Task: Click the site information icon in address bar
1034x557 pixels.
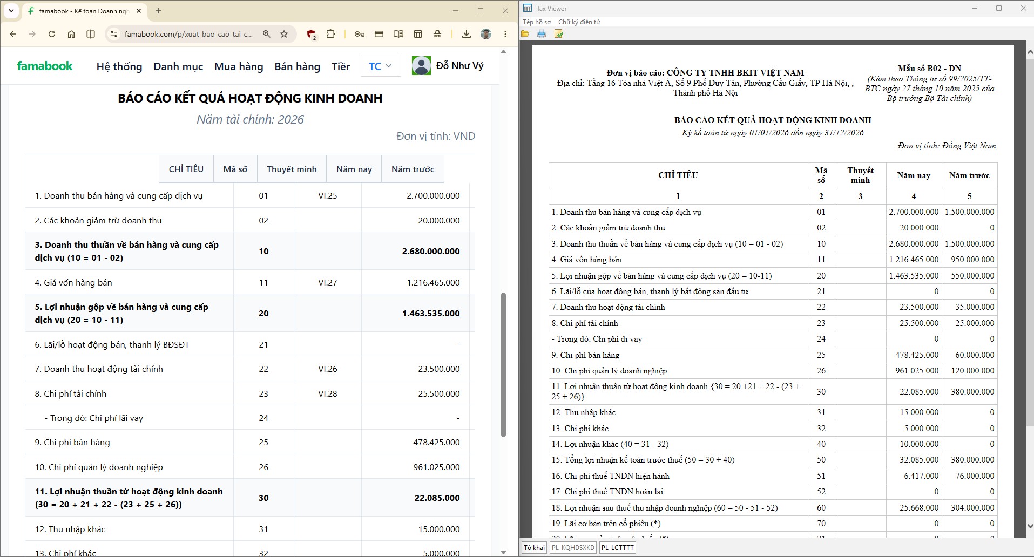Action: point(113,34)
